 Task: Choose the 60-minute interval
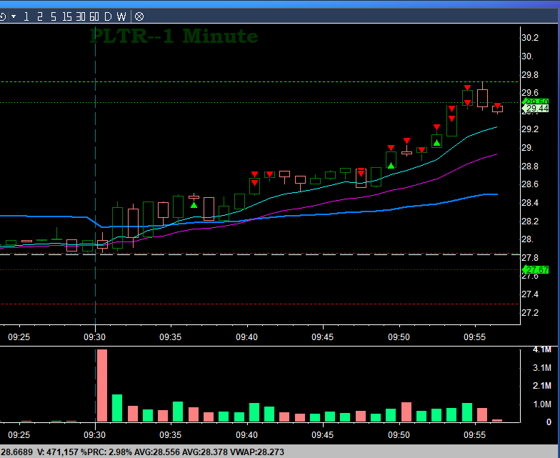94,16
